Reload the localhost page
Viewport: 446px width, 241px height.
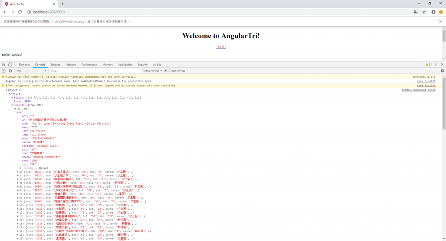[20, 12]
